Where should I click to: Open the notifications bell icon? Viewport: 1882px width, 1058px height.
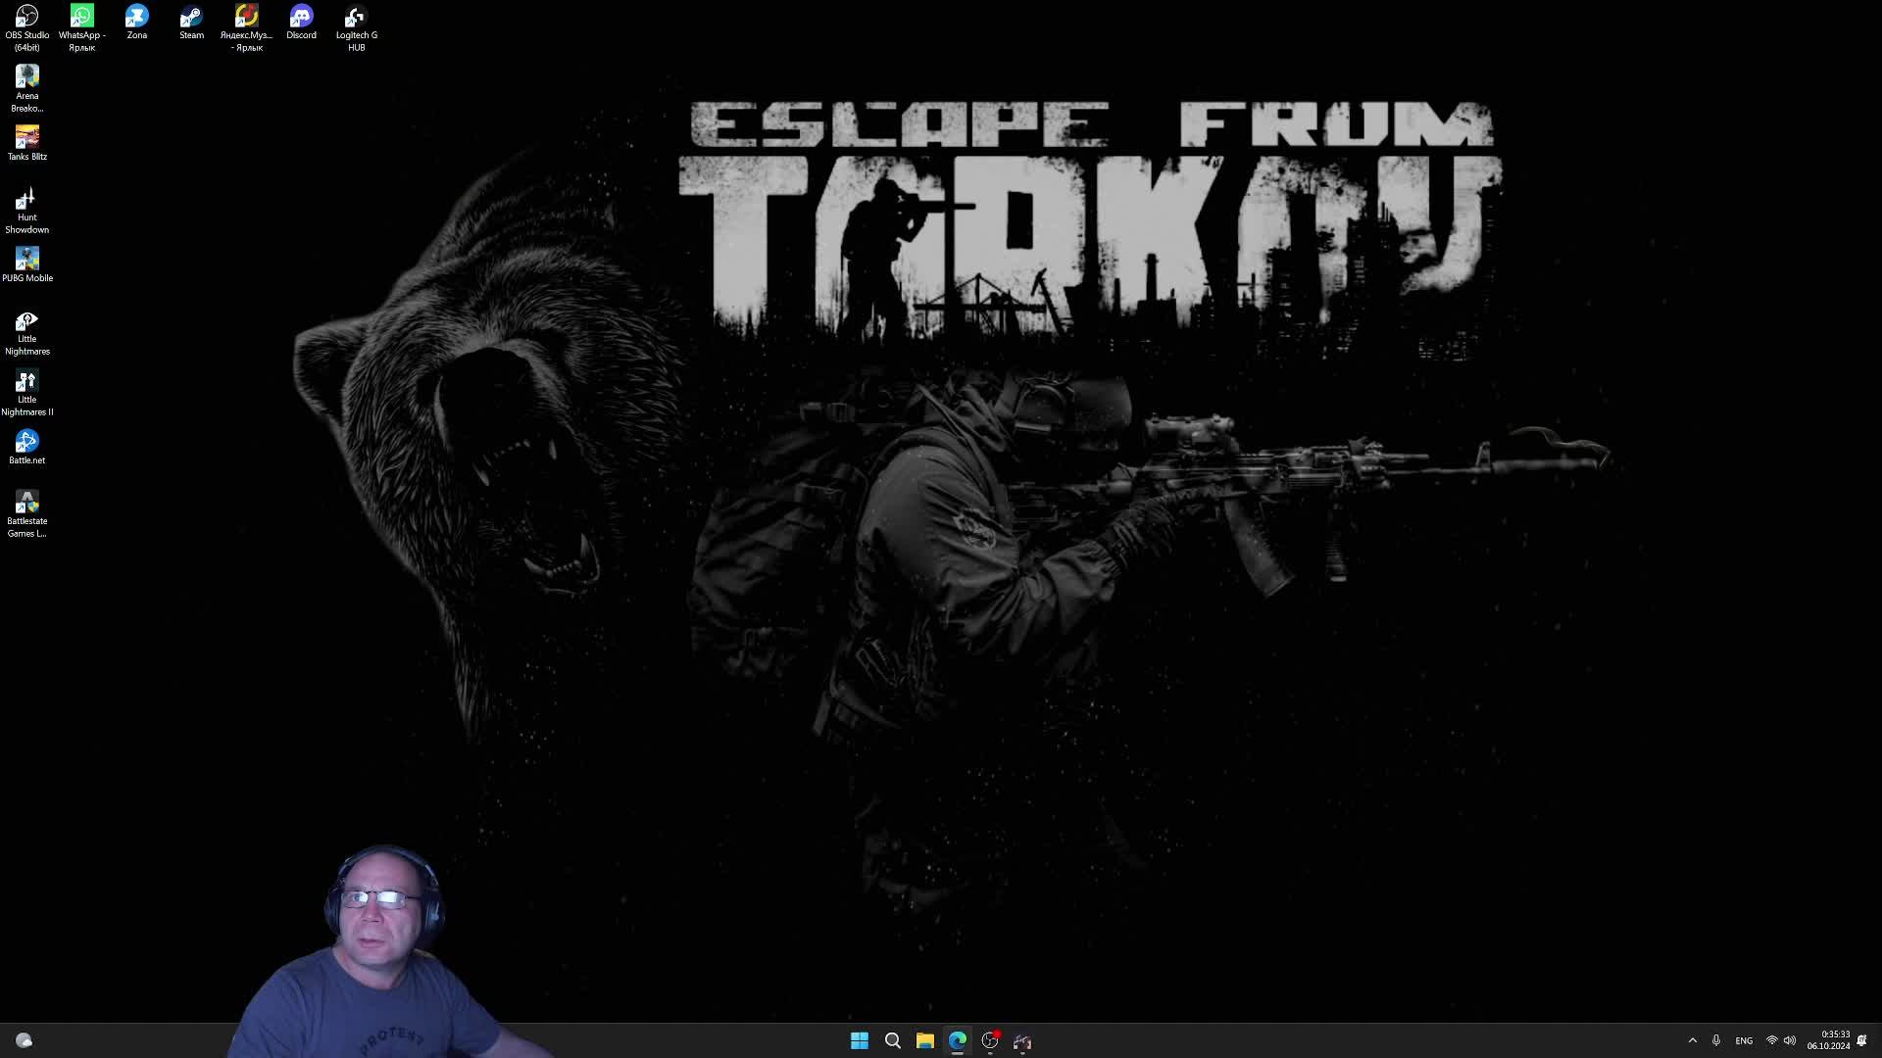click(x=1861, y=1040)
